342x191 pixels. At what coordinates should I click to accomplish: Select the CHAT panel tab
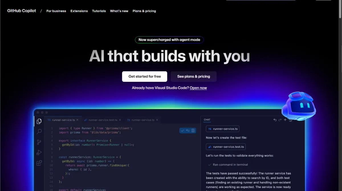pos(207,120)
